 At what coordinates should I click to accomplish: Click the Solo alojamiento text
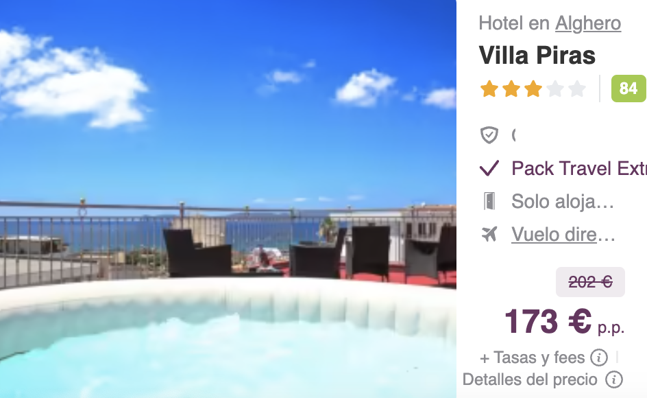click(x=563, y=202)
